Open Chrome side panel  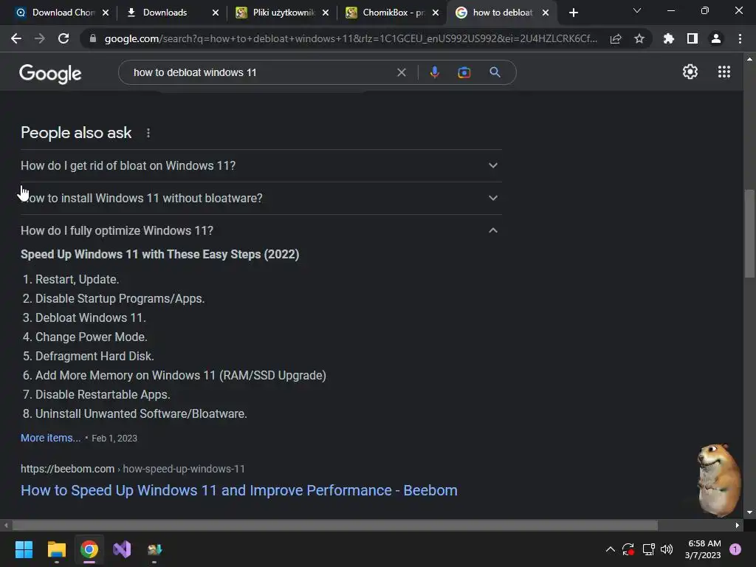(693, 38)
